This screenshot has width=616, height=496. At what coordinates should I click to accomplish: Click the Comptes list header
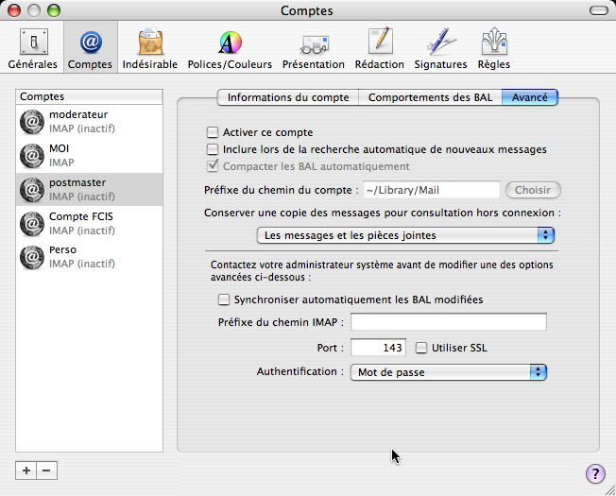(89, 96)
